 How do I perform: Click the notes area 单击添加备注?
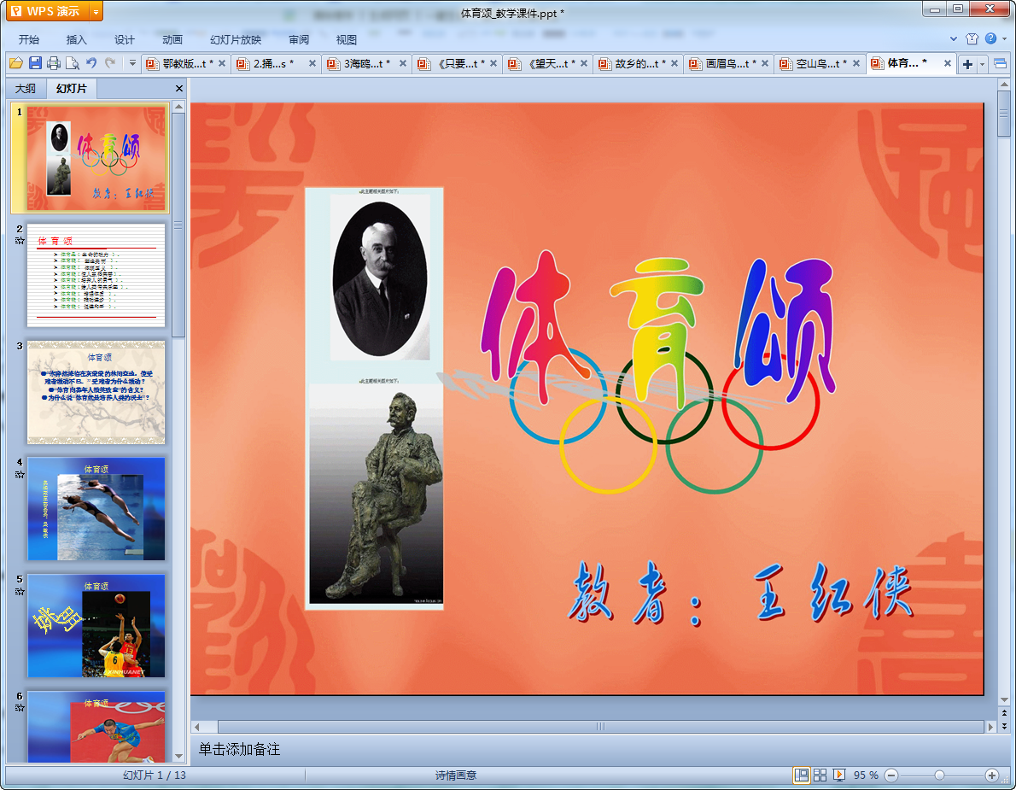[x=239, y=749]
